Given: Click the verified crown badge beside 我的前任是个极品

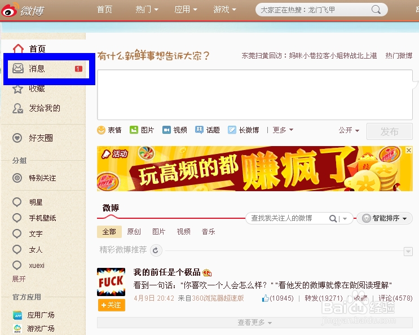Looking at the screenshot, I should [207, 273].
